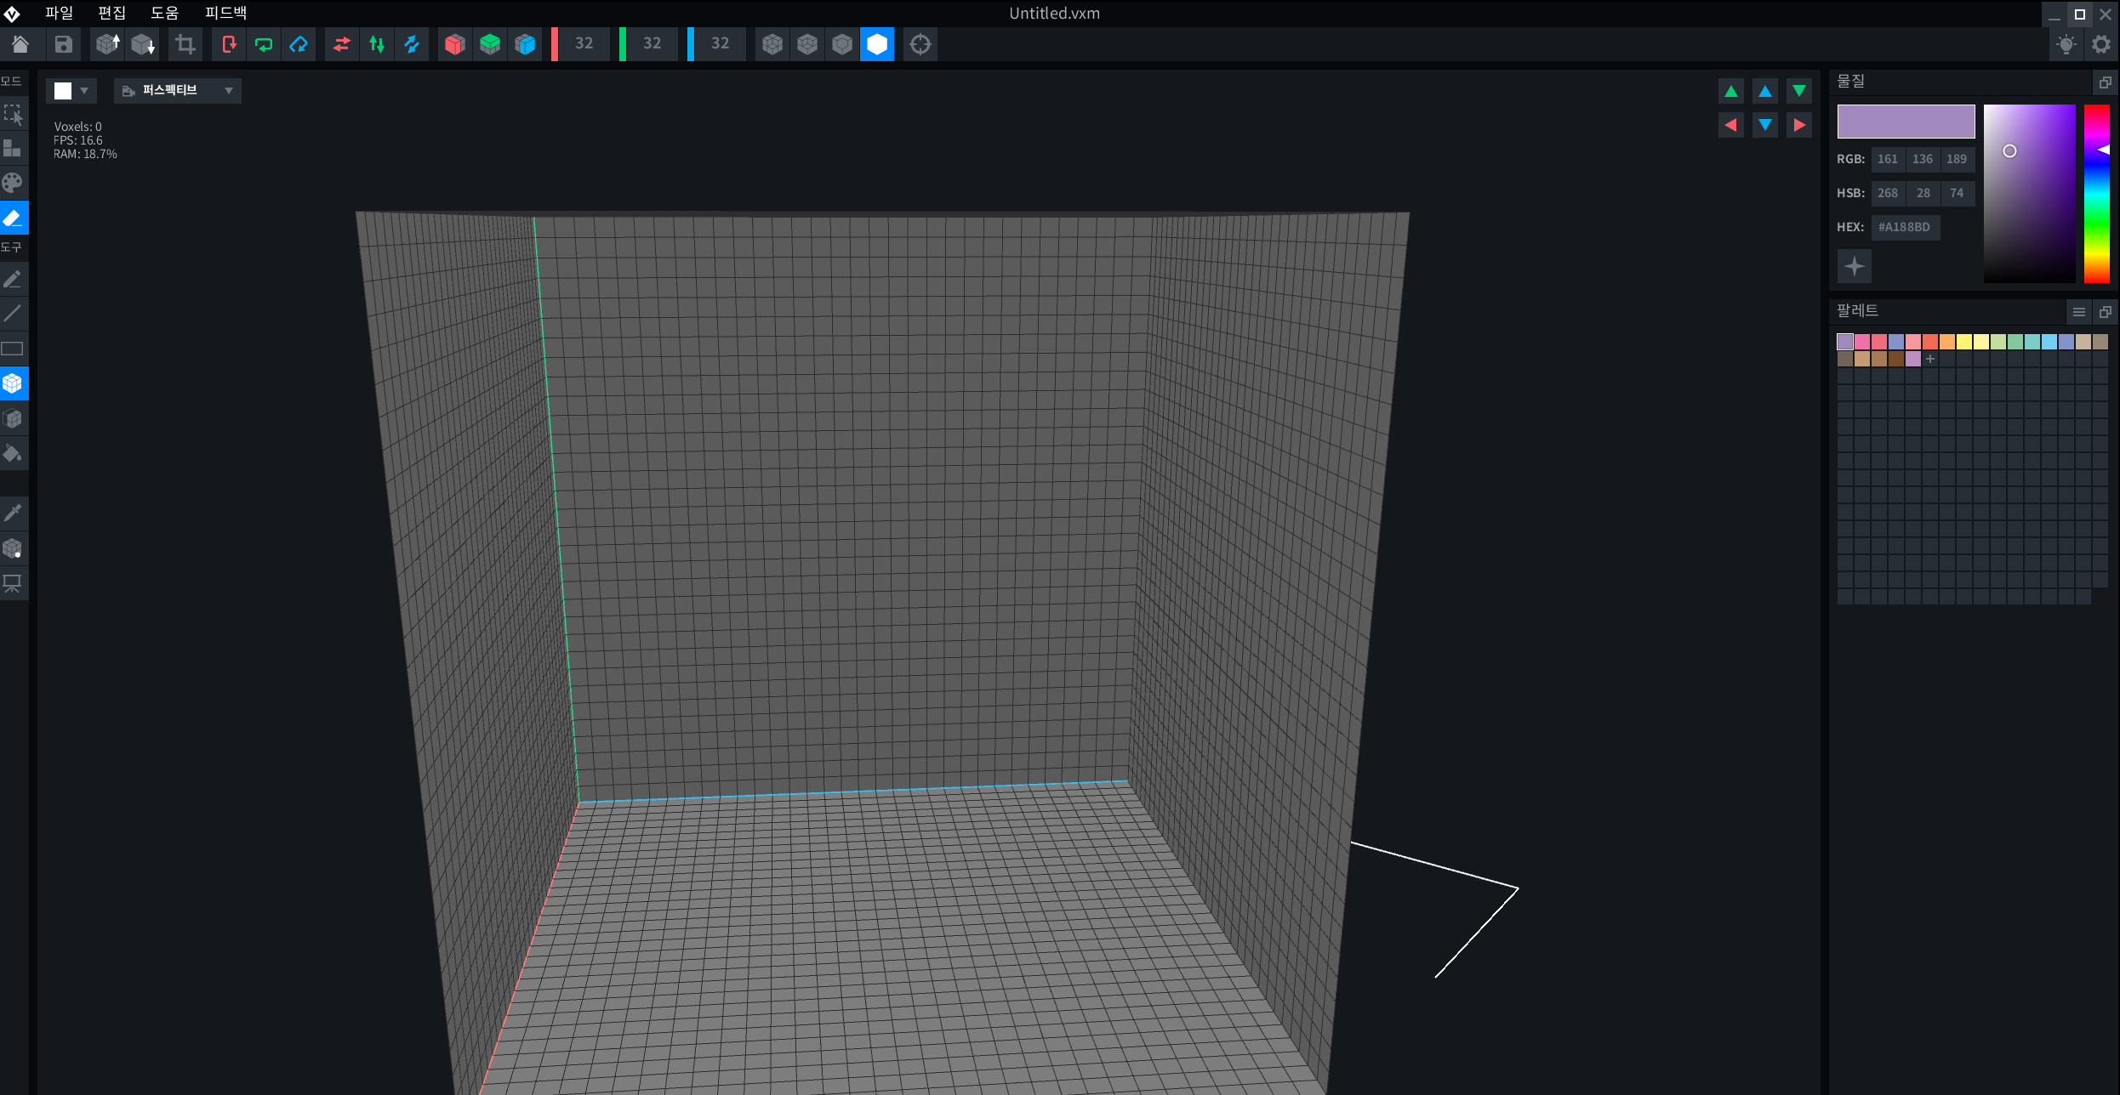This screenshot has width=2120, height=1095.
Task: Activate the eyedropper color picker tool
Action: pyautogui.click(x=14, y=513)
